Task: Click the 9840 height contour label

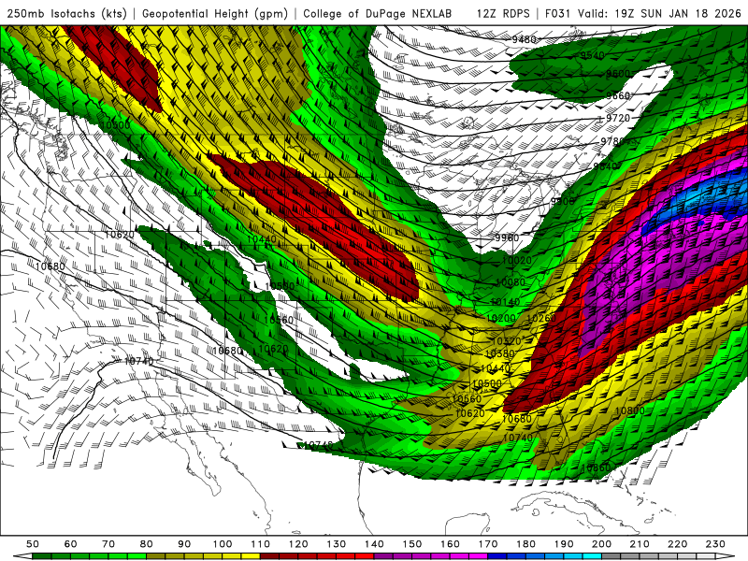Action: coord(606,166)
